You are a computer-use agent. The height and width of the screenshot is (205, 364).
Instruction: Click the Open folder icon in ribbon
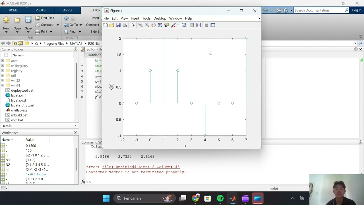17,20
